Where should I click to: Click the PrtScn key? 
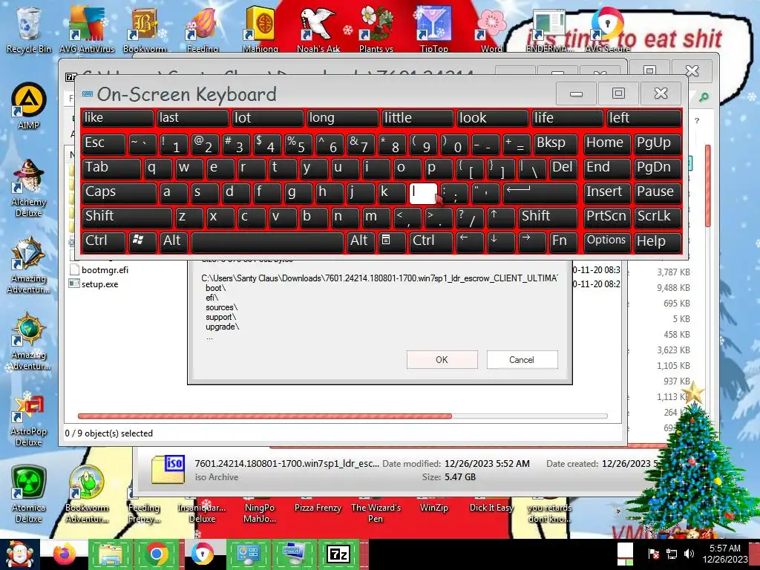coord(607,217)
